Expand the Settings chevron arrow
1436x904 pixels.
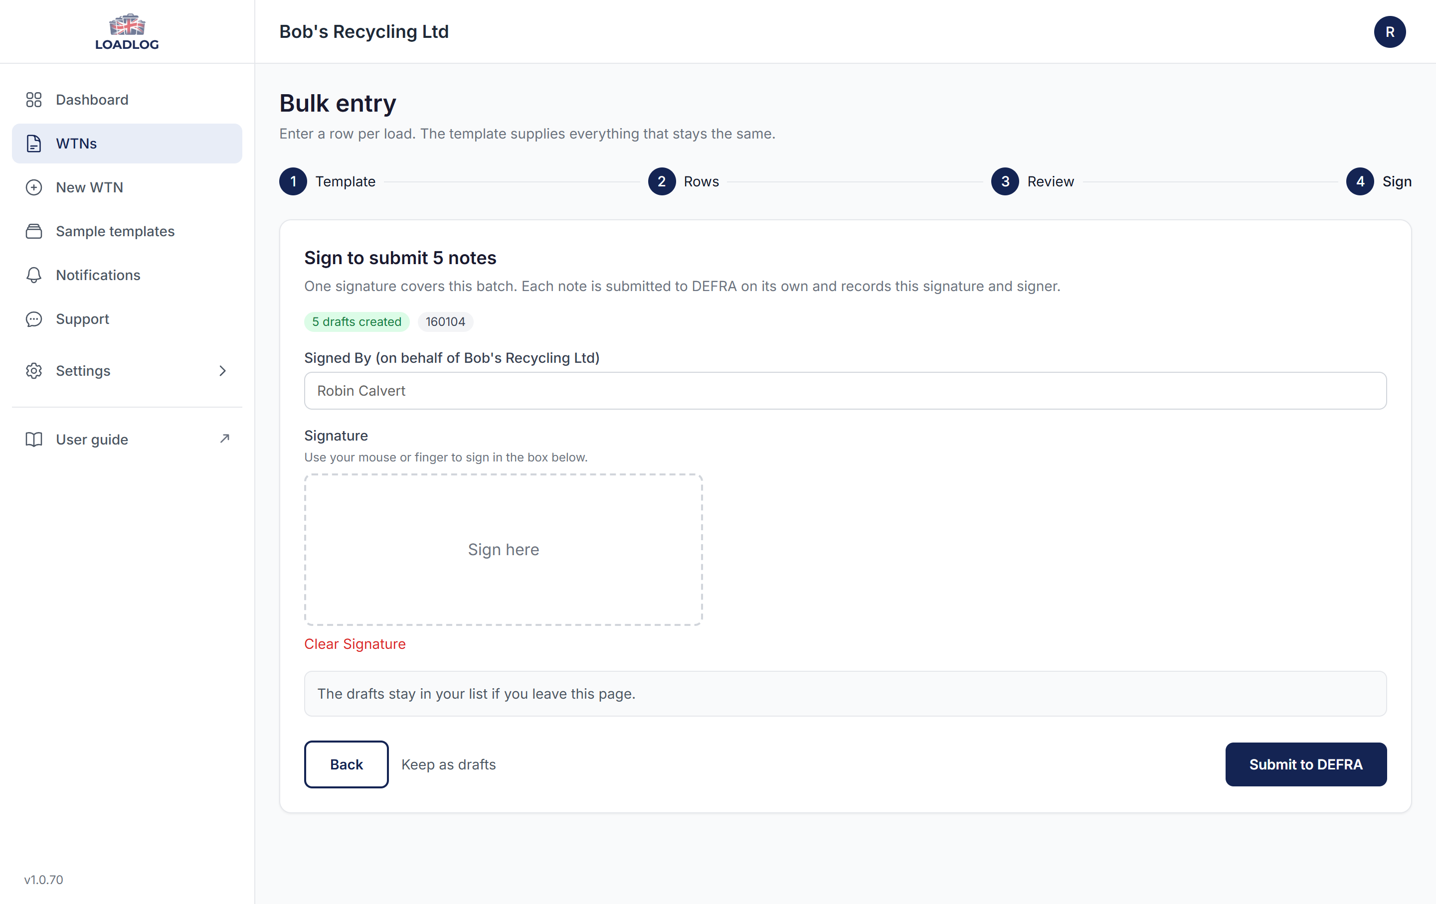(222, 371)
